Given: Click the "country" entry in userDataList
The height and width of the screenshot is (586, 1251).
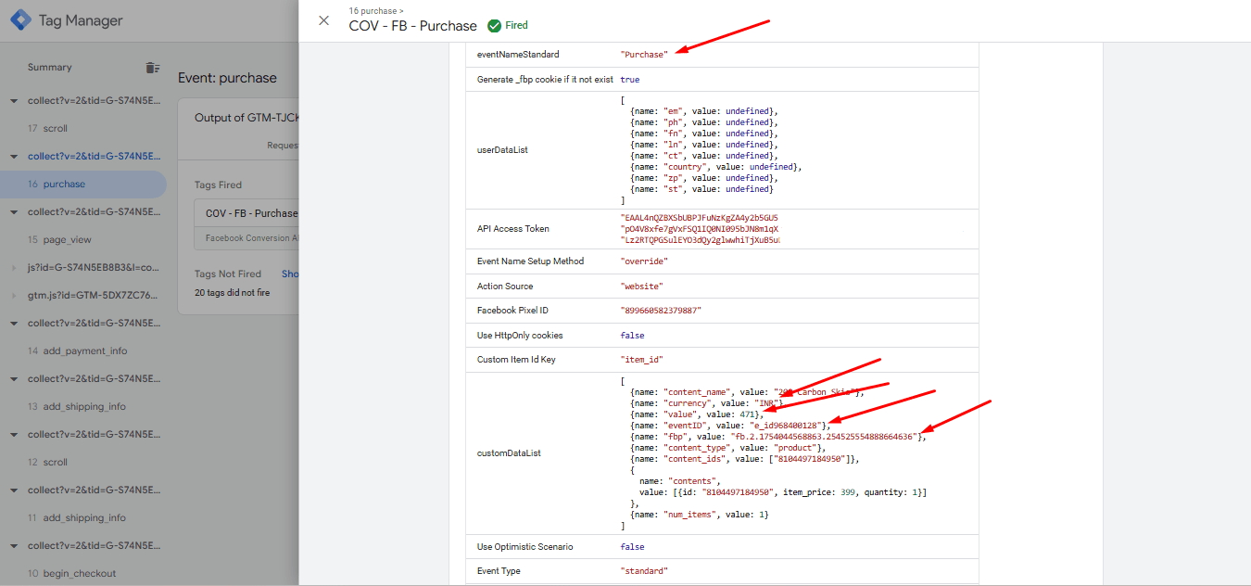Looking at the screenshot, I should tap(715, 167).
